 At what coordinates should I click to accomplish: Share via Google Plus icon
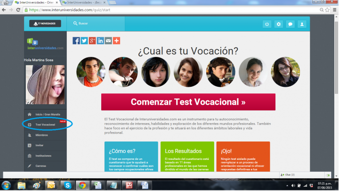[x=92, y=41]
